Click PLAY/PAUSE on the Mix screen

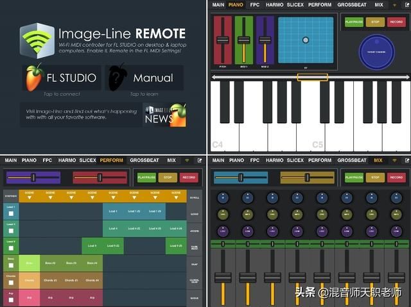354,178
